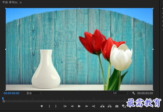Screen dimensions: 163x112
Task: Add a marker with the marker button
Action: click(x=42, y=106)
